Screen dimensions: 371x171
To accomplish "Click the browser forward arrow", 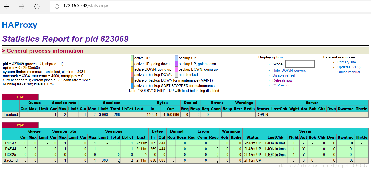I will (x=22, y=7).
